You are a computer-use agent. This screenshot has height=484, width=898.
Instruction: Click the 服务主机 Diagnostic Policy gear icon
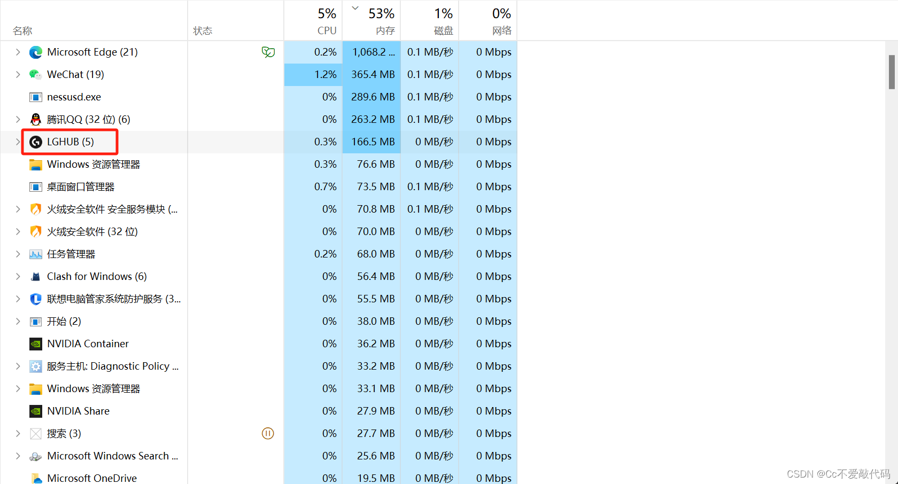pos(36,366)
